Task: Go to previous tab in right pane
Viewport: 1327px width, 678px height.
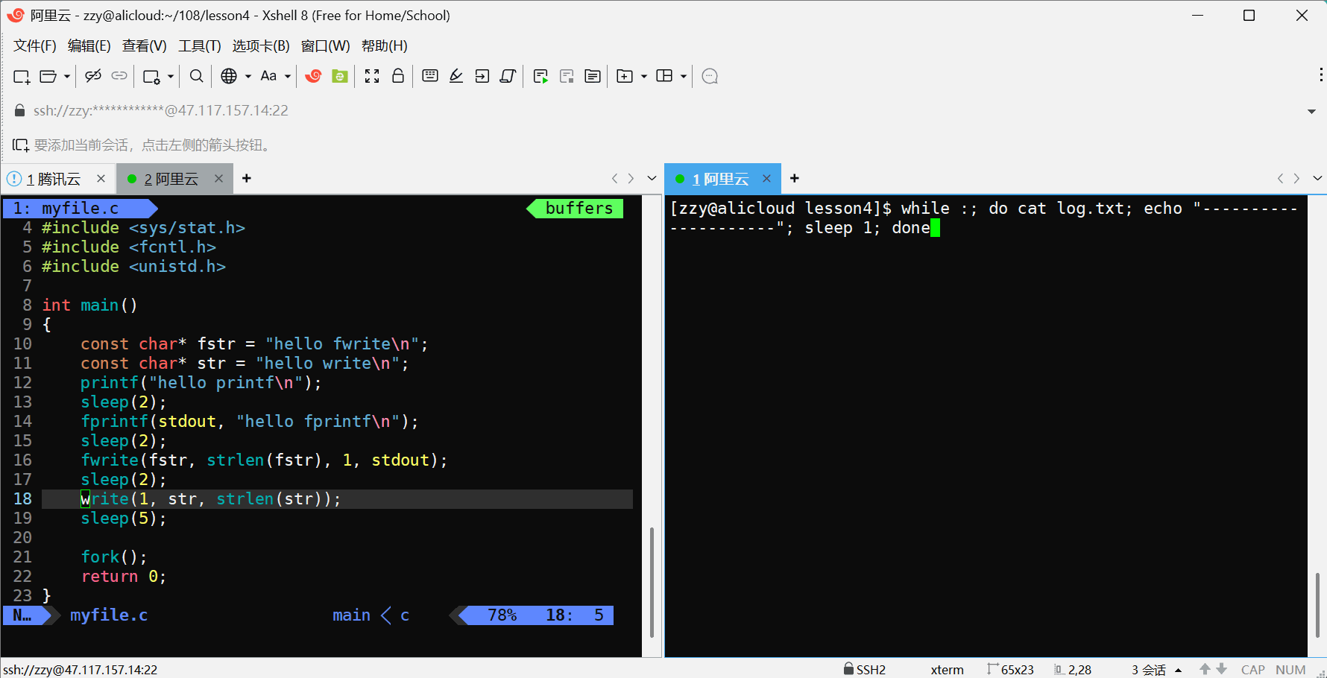Action: [1280, 179]
